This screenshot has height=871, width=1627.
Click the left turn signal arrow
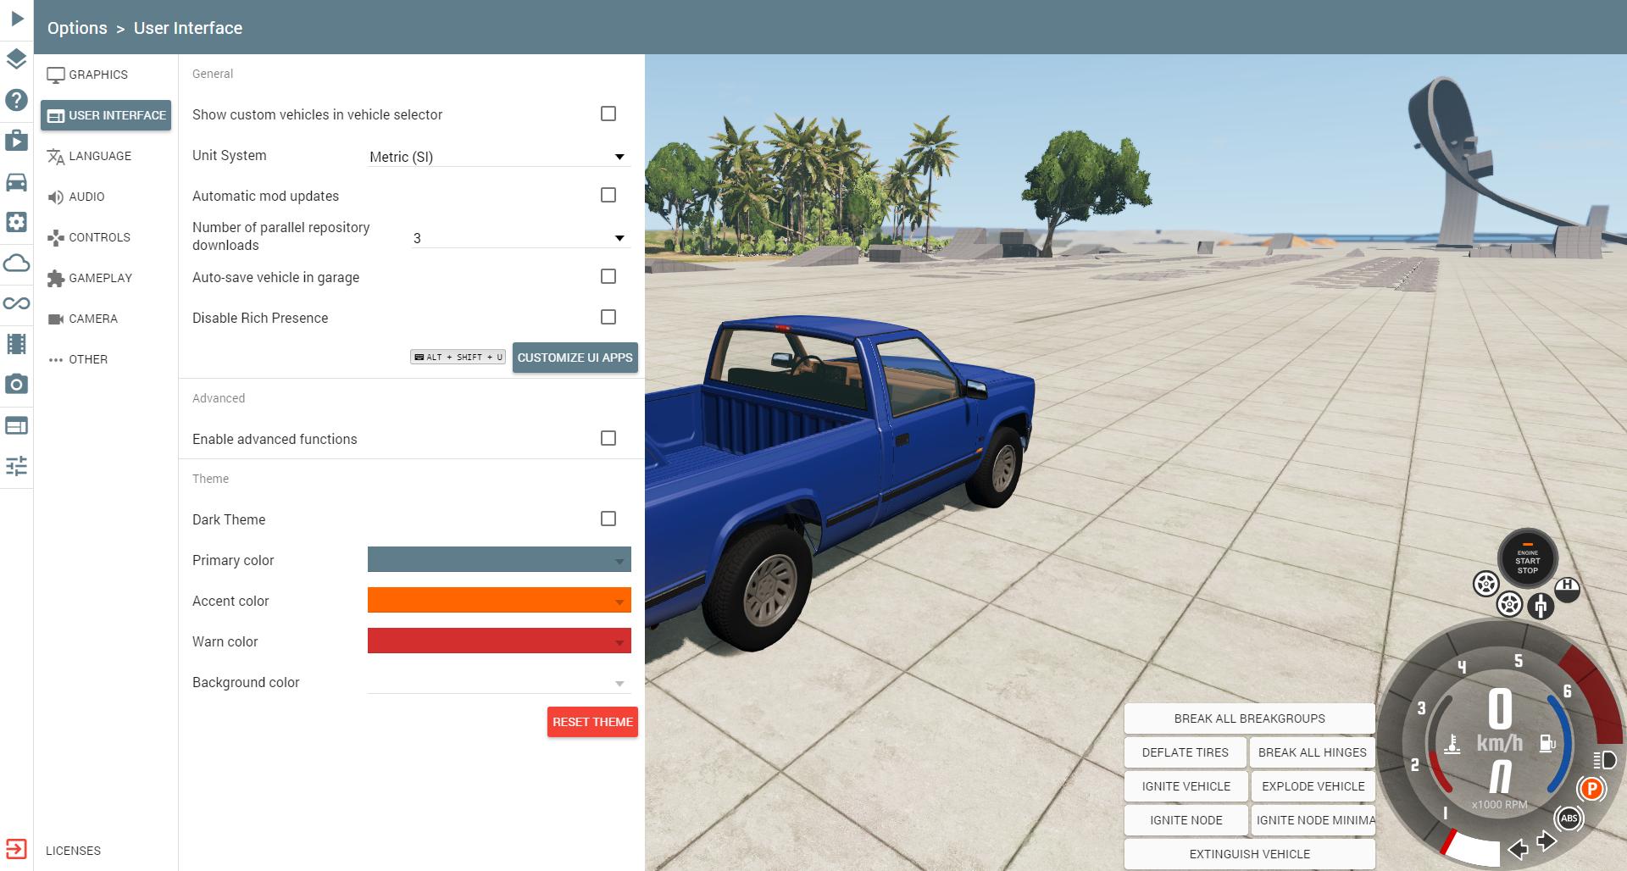point(1518,848)
